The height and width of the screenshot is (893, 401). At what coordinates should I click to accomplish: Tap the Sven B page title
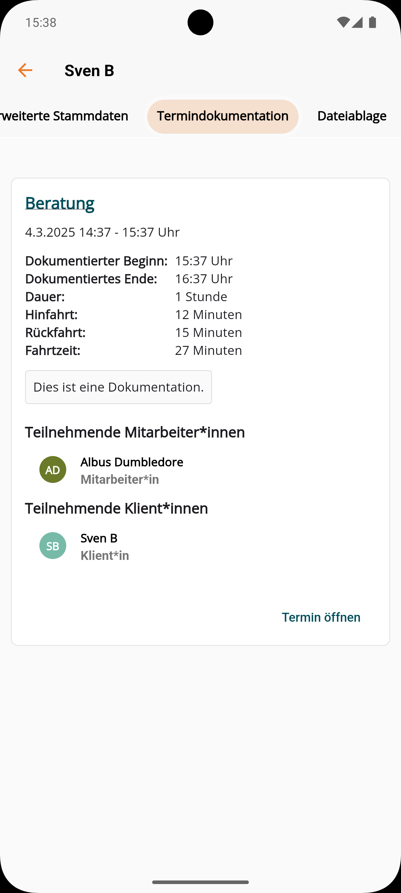tap(89, 71)
